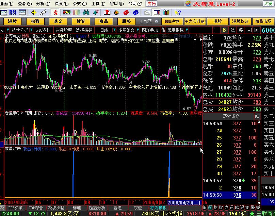Click the yellow four-way move arrows icon
This screenshot has height=216, width=275.
pyautogui.click(x=34, y=13)
